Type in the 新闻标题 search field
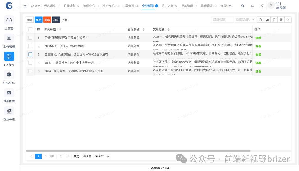299x171 pixels. click(x=222, y=20)
